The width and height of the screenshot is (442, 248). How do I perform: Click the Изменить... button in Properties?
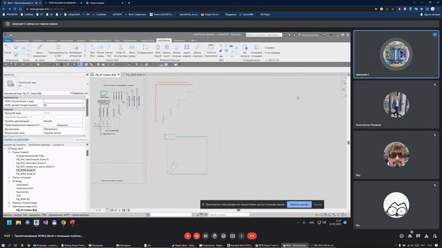click(63, 125)
